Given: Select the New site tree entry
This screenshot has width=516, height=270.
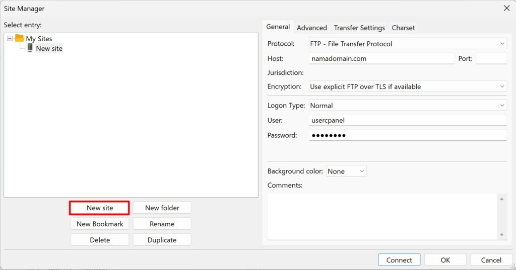Looking at the screenshot, I should 49,48.
